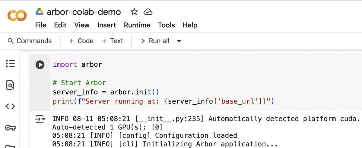Open the Runtime menu
The height and width of the screenshot is (148, 362).
[137, 25]
